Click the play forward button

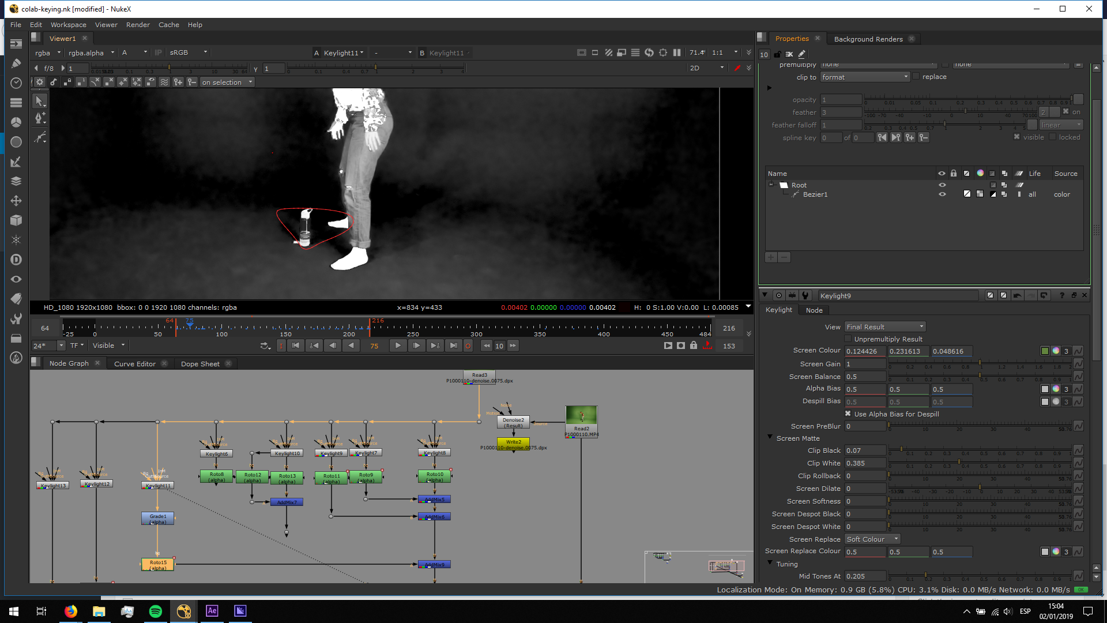398,346
